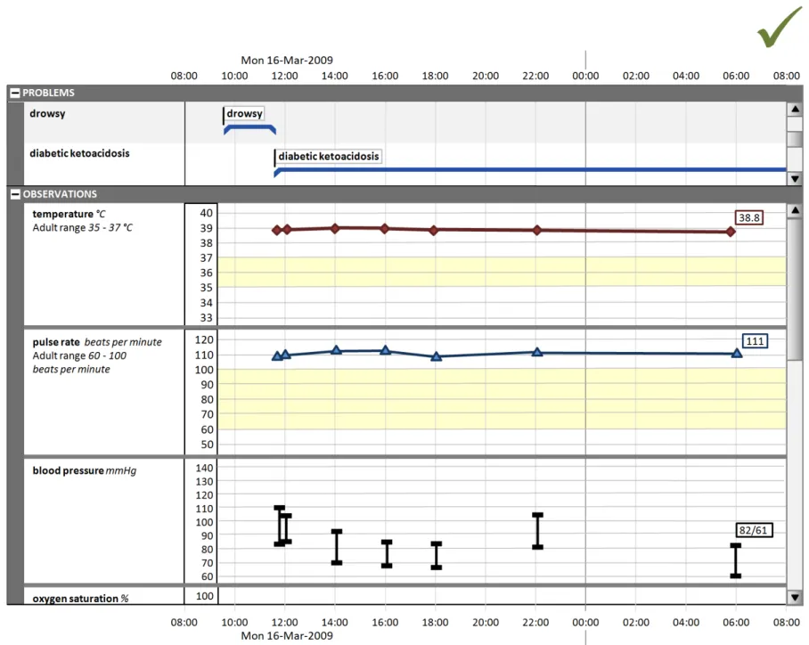Select pulse rate triangle marker at 06:00
Image resolution: width=809 pixels, height=645 pixels.
tap(737, 354)
